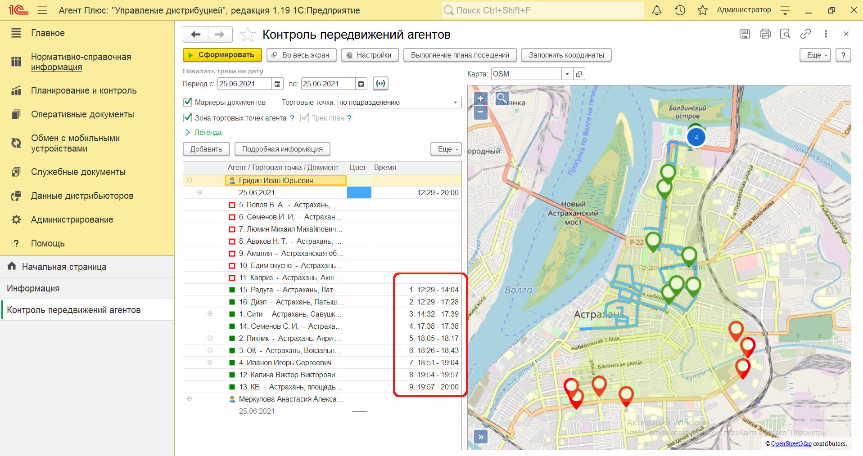Open the Карта OSM dropdown
This screenshot has height=456, width=863.
click(x=567, y=74)
